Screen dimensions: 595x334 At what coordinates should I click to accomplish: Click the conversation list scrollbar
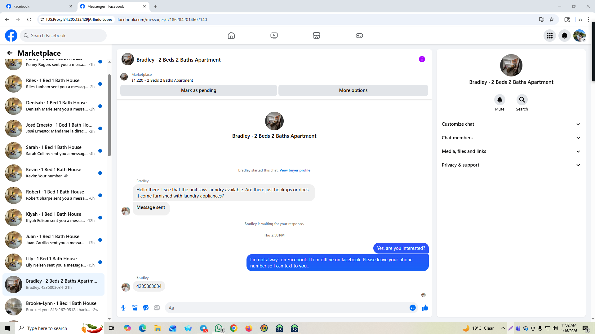(x=109, y=115)
